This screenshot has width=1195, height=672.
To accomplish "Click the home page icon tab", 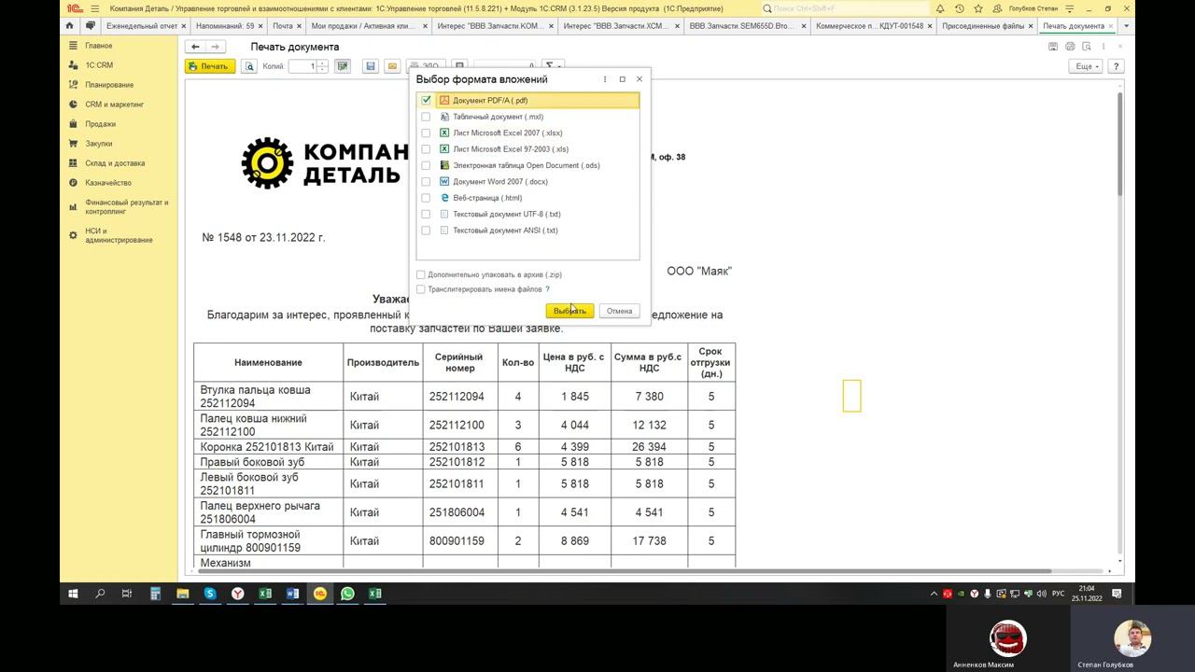I will 69,26.
